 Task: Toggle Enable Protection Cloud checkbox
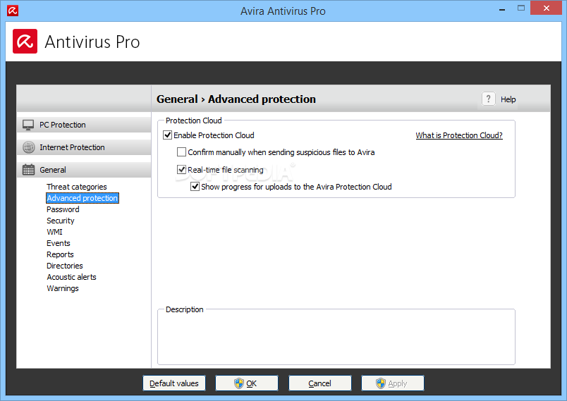pyautogui.click(x=167, y=135)
